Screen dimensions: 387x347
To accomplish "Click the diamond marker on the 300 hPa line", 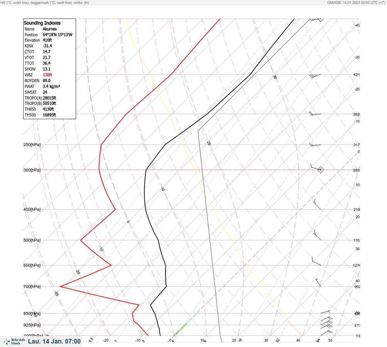I will (320, 170).
